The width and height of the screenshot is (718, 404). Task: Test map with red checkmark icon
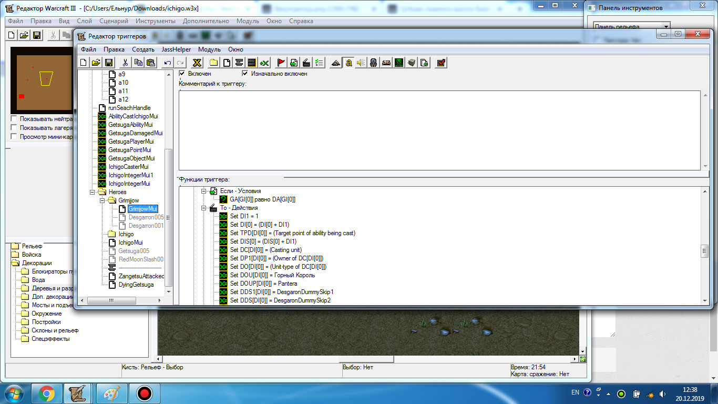coord(441,63)
